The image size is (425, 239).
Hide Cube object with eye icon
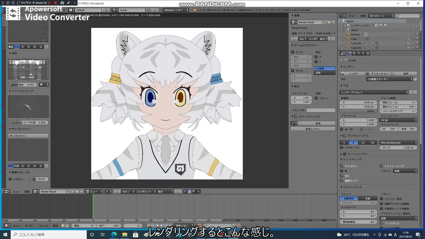[x=409, y=39]
